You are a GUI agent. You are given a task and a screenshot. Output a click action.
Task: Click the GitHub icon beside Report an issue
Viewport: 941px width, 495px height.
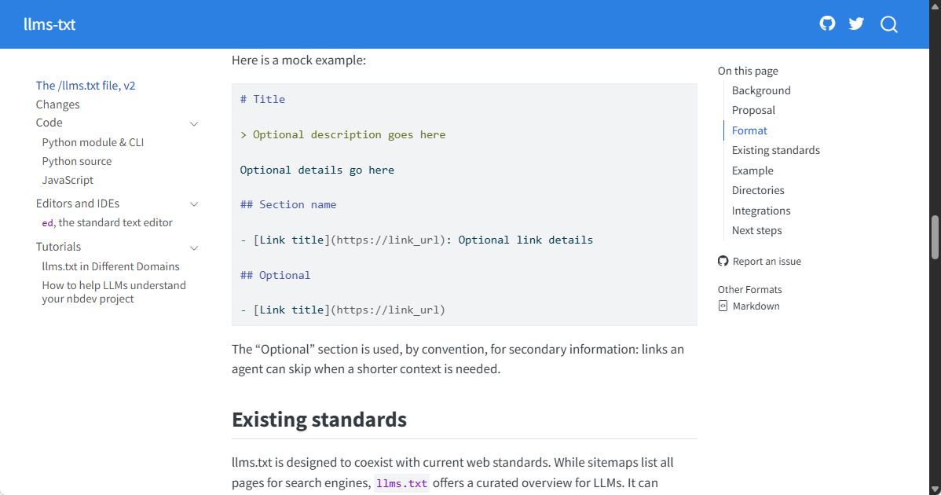coord(723,261)
